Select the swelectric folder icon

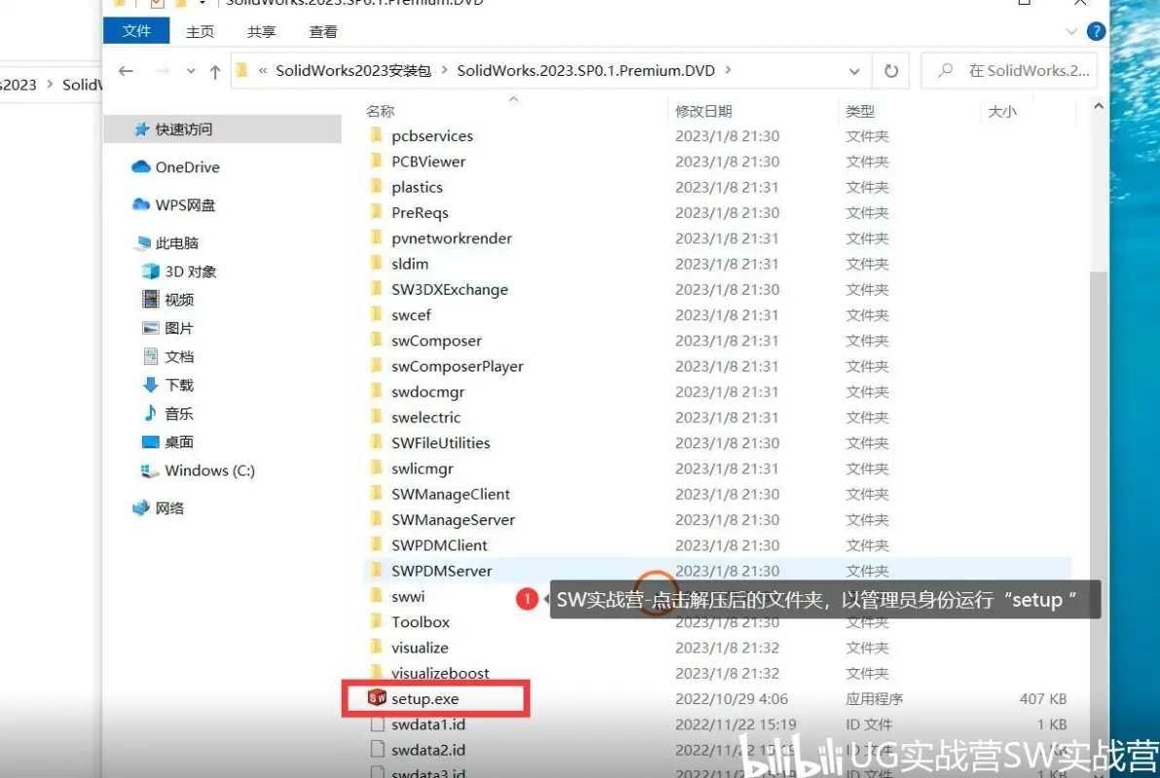point(376,417)
